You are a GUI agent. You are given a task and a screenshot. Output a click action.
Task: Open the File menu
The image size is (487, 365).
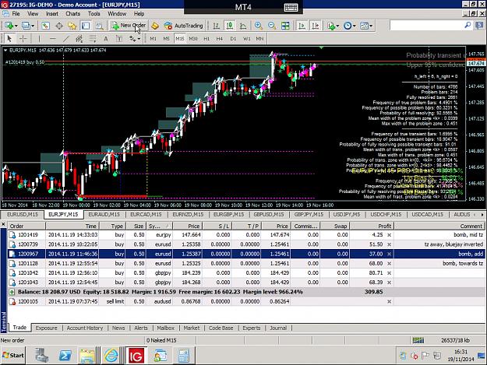tap(16, 14)
